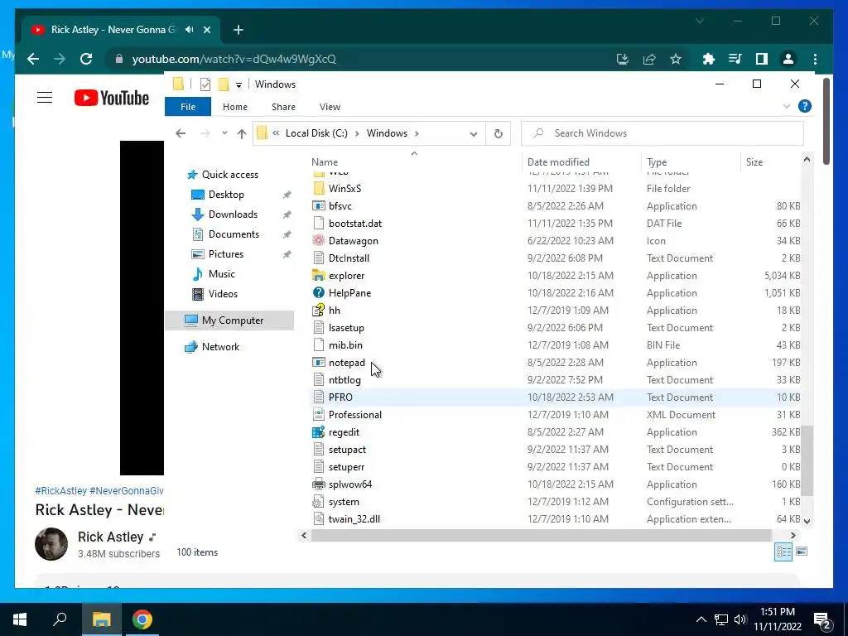The height and width of the screenshot is (636, 848).
Task: Open taskbar search
Action: (x=60, y=619)
